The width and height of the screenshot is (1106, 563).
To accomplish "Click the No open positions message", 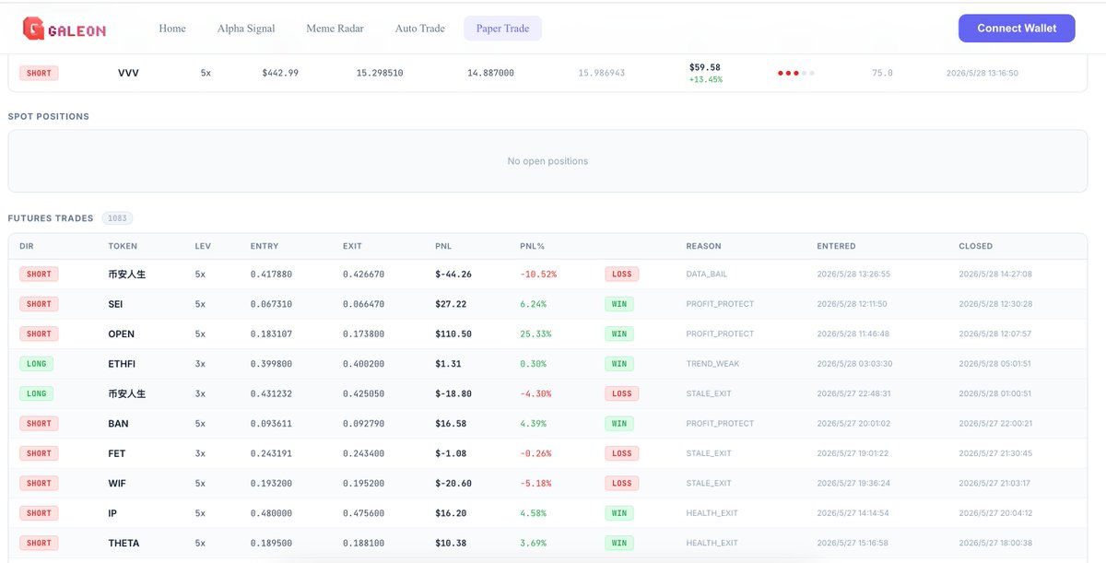I will 547,161.
